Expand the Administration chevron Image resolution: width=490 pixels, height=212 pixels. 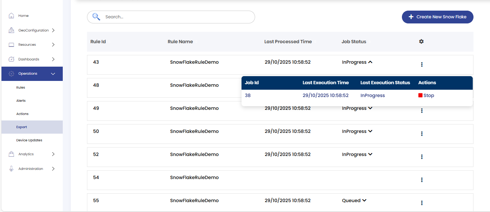(53, 169)
